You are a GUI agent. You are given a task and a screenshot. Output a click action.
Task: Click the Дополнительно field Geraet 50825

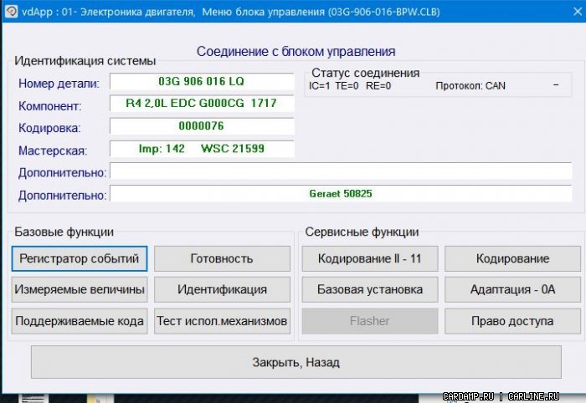pyautogui.click(x=341, y=193)
